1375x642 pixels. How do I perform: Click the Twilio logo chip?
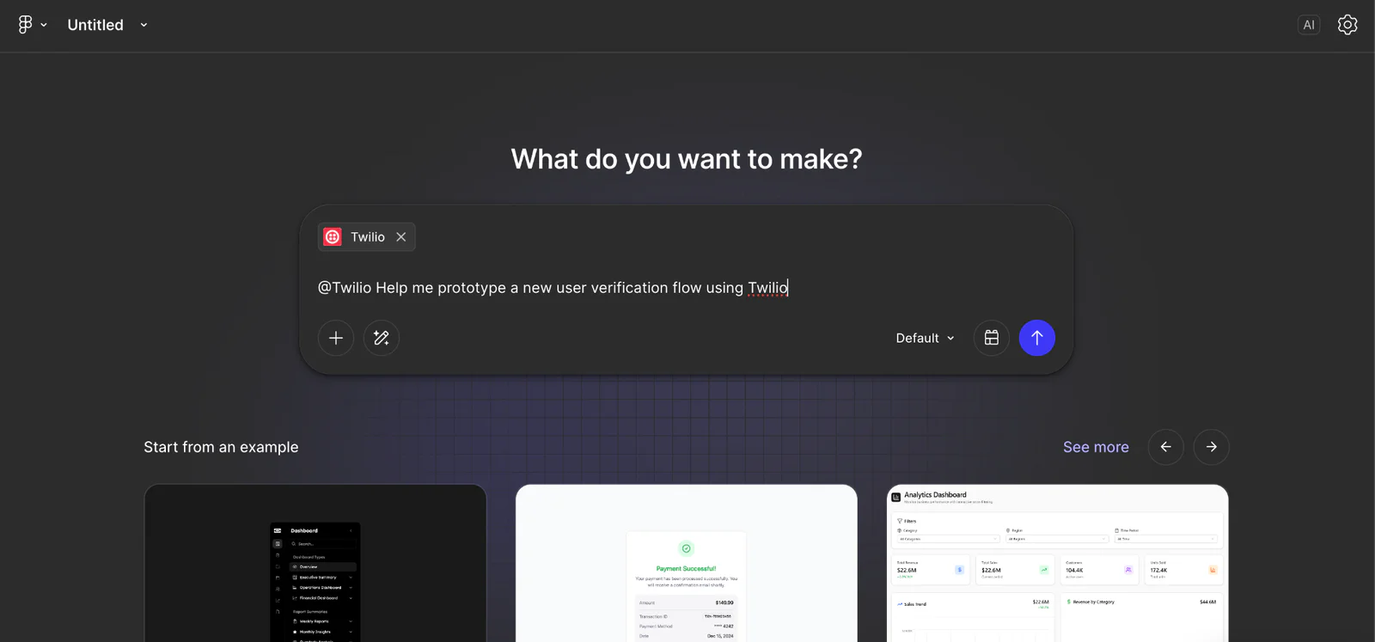pos(333,237)
